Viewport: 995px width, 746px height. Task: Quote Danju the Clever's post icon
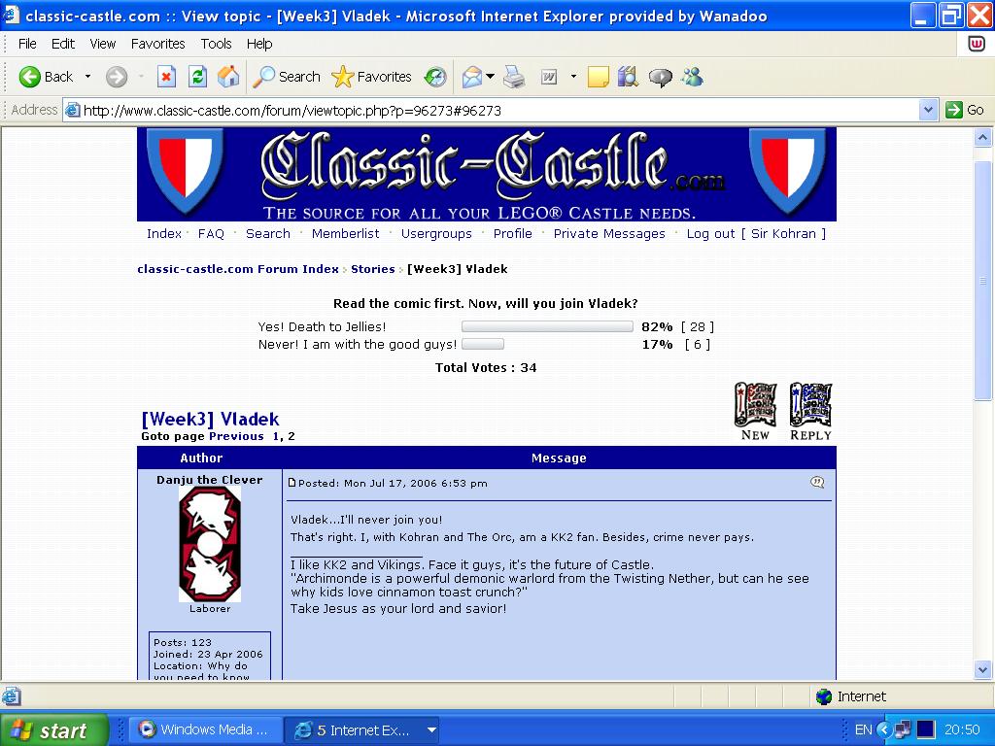tap(817, 483)
